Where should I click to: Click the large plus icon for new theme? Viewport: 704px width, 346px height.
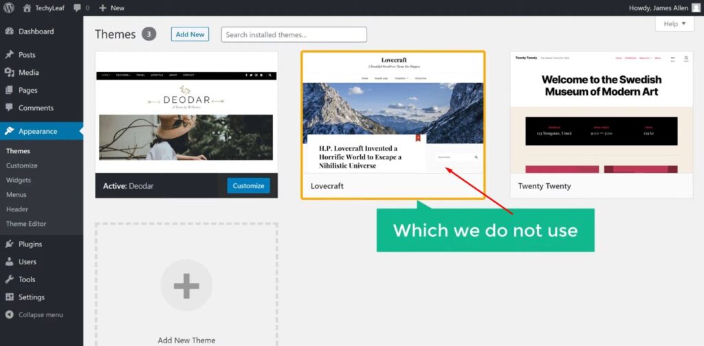pos(186,286)
